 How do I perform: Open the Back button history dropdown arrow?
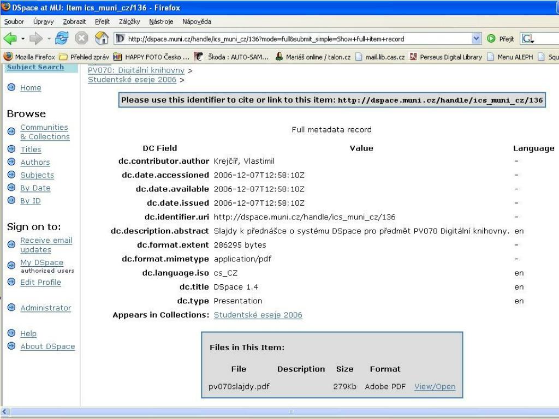pos(23,39)
